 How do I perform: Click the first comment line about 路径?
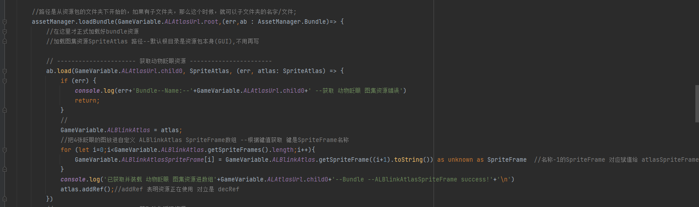point(164,12)
